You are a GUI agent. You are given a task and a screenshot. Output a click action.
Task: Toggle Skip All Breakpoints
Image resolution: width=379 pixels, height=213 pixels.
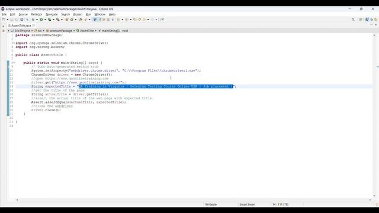(27, 20)
